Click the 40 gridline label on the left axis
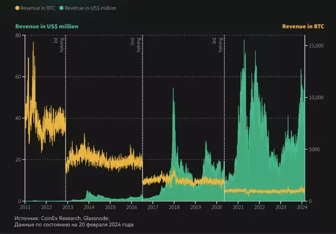 (x=18, y=118)
